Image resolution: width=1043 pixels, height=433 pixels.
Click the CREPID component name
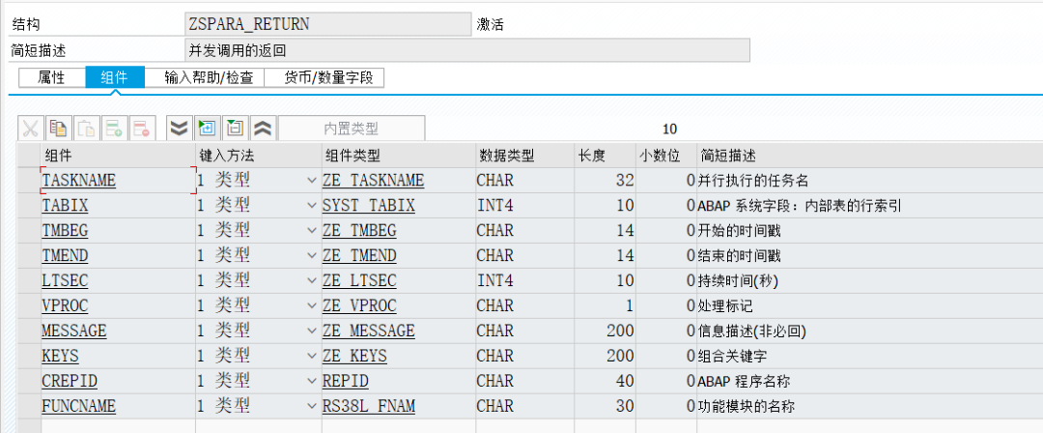tap(70, 381)
